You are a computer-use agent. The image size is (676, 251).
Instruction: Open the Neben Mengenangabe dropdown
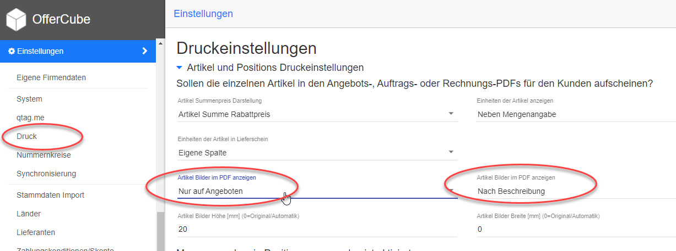tap(573, 114)
